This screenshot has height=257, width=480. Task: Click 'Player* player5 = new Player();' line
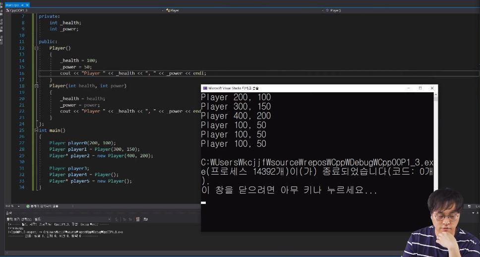[x=91, y=182]
